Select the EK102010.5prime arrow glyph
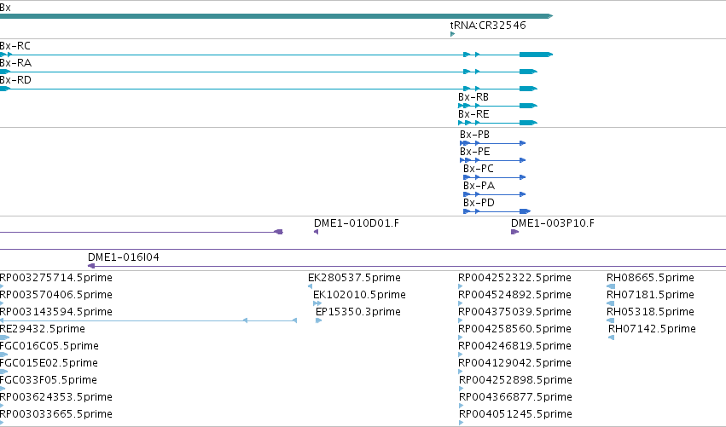Image resolution: width=726 pixels, height=427 pixels. 317,303
